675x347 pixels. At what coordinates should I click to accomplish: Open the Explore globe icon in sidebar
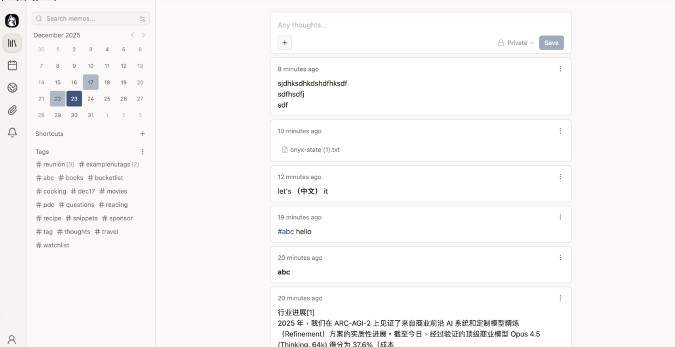coord(12,88)
